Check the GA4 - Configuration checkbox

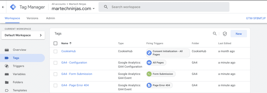pyautogui.click(x=55, y=63)
